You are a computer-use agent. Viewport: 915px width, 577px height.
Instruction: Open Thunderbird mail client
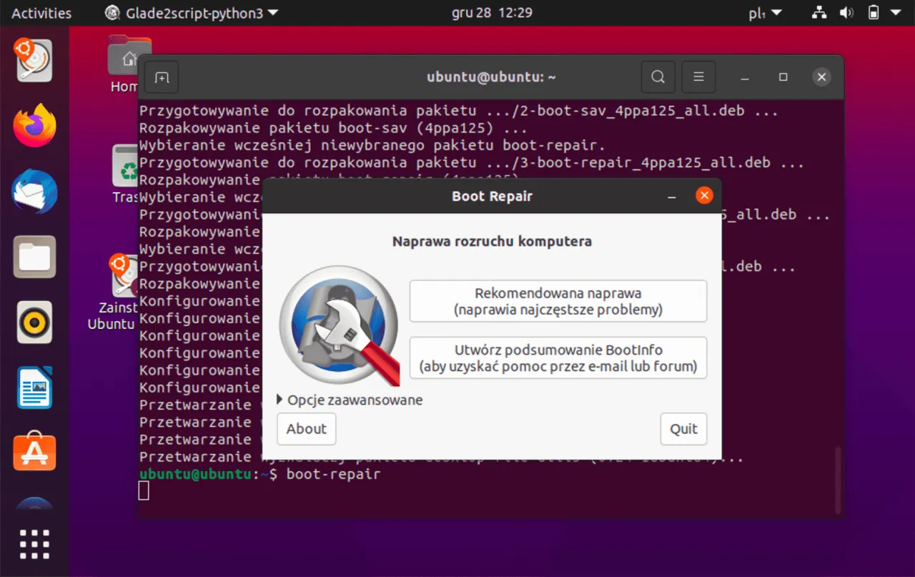[34, 191]
